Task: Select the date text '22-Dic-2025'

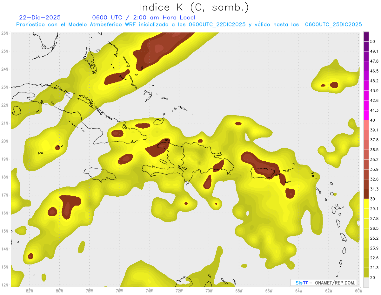Action: tap(40, 18)
